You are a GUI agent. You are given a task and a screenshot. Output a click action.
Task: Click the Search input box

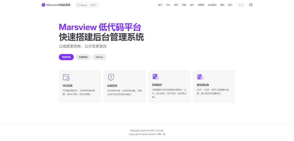[87, 5]
